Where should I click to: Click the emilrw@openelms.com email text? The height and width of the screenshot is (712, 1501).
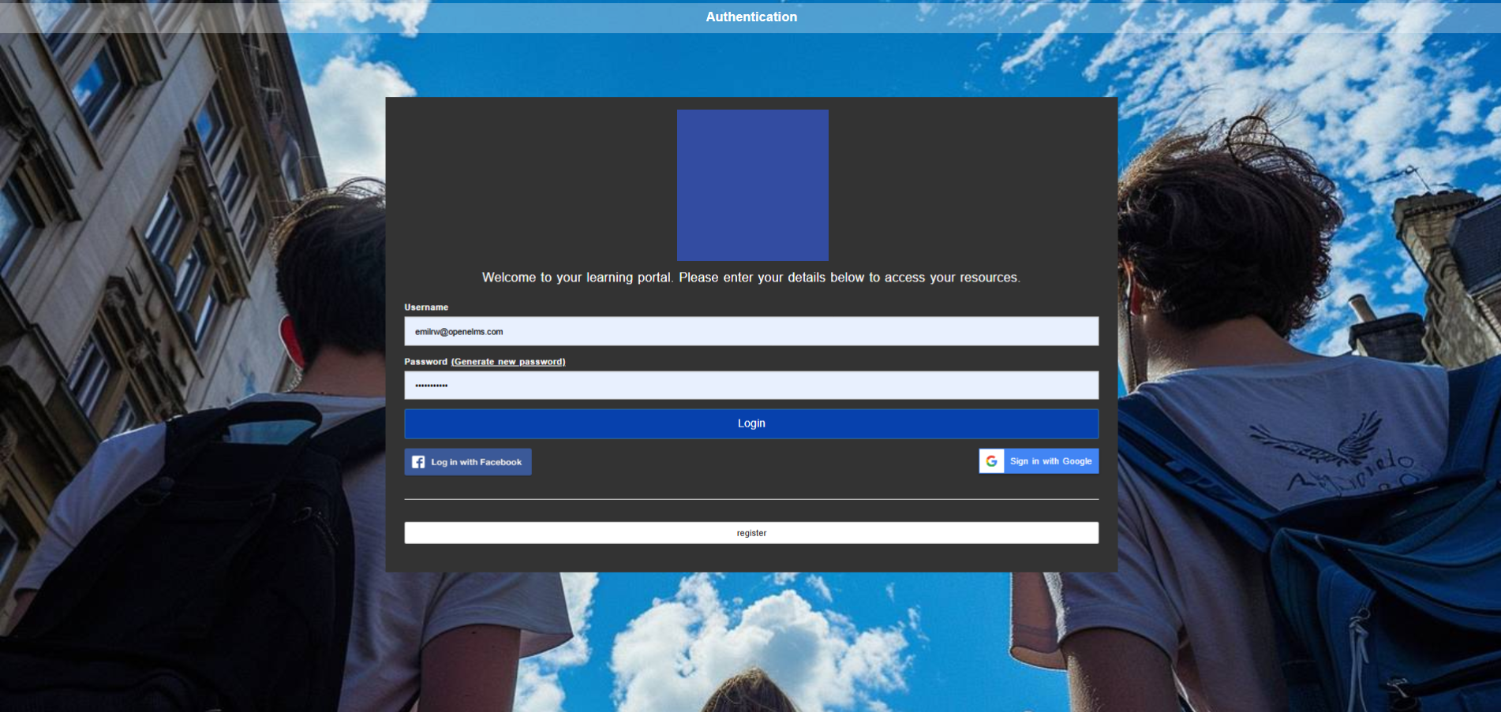coord(459,332)
